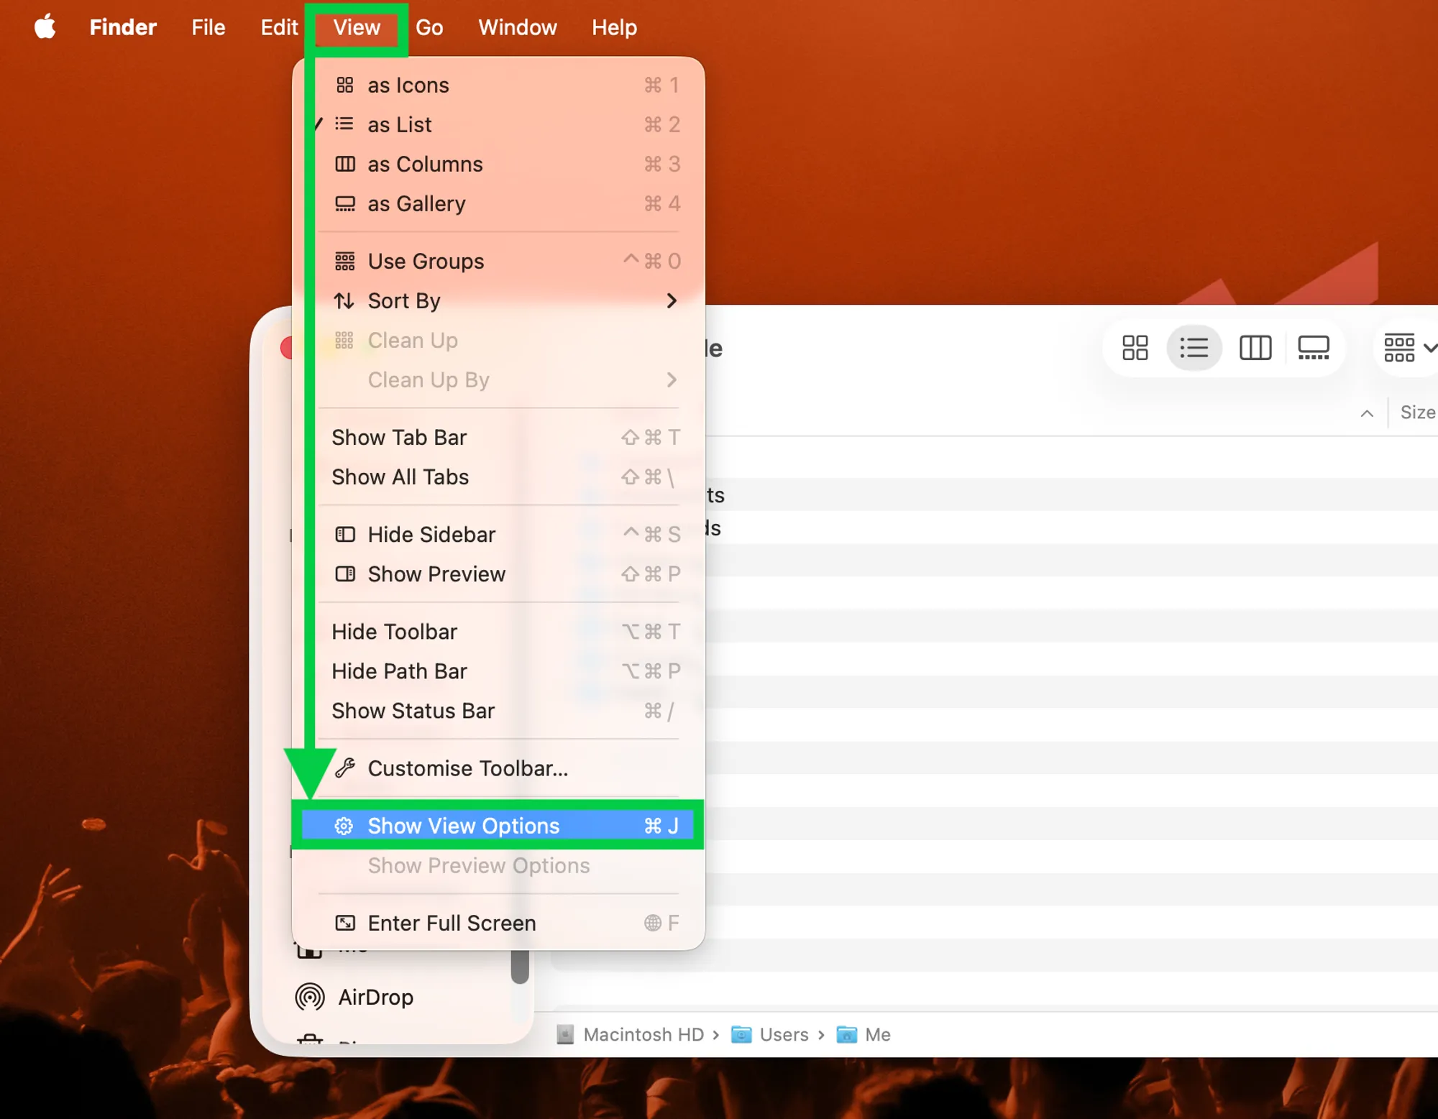The height and width of the screenshot is (1119, 1438).
Task: Switch to column view in toolbar
Action: click(x=1255, y=349)
